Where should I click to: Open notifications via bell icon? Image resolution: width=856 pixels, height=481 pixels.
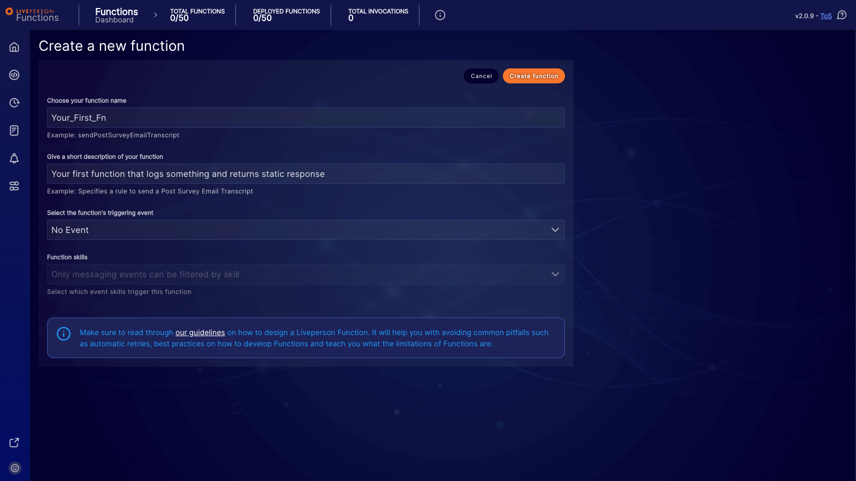pyautogui.click(x=14, y=158)
